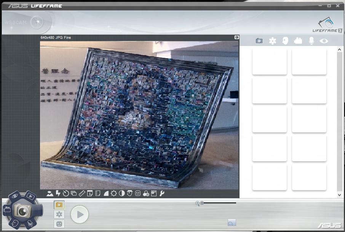345x232 pixels.
Task: Maximize the LifeFrame window
Action: 329,6
